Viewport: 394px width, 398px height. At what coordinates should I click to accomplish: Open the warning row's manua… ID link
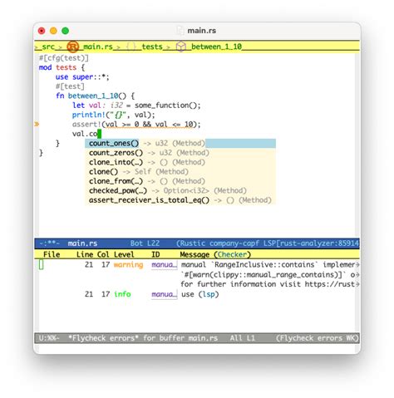tap(164, 264)
